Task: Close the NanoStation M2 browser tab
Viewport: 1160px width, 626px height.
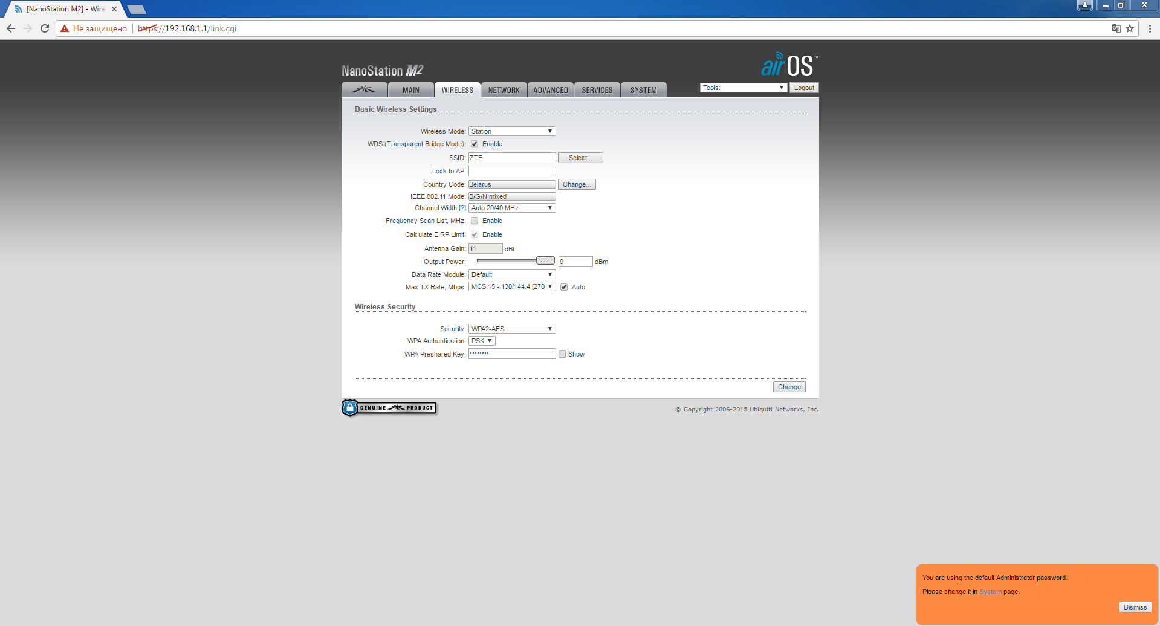Action: [x=114, y=9]
